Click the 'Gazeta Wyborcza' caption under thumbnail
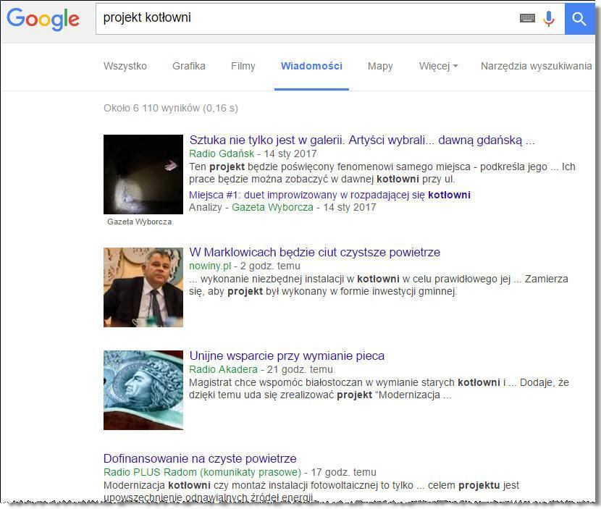Screen dimensions: 601x509 tap(140, 222)
